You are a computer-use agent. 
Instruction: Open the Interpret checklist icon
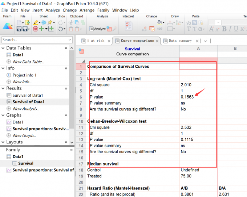click(x=129, y=26)
